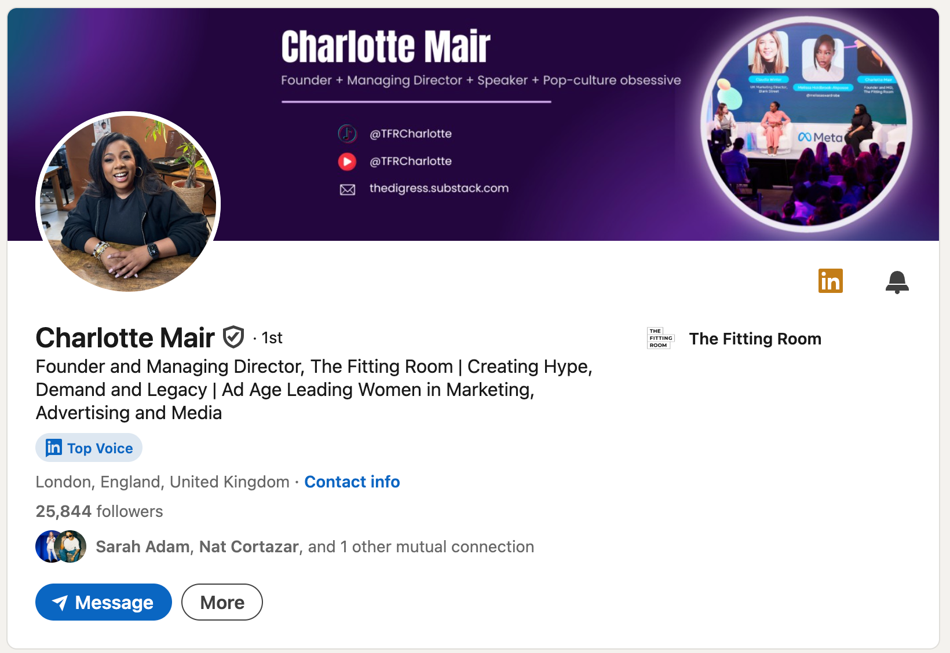Open Charlotte Mair's circular profile photo

(128, 201)
